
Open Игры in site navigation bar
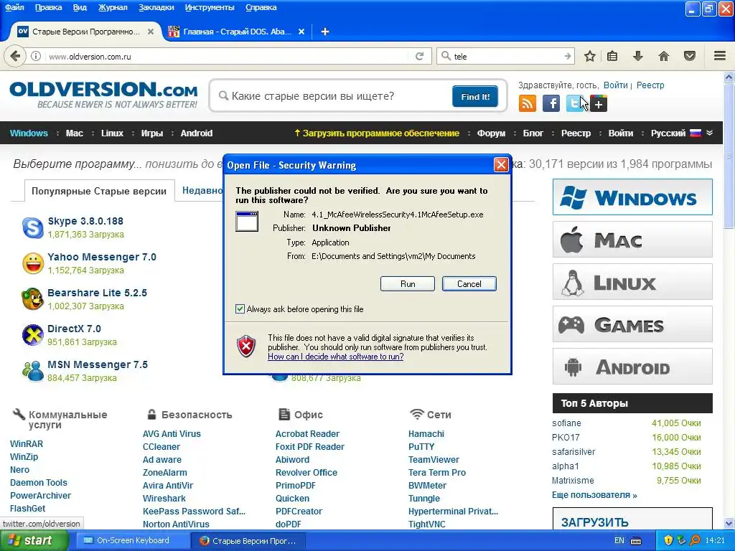point(152,133)
